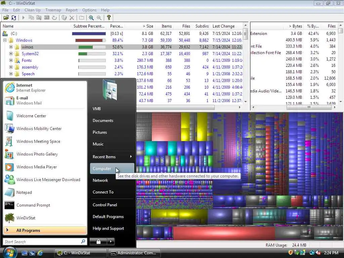Expand the winsxs folder node

(x=11, y=47)
